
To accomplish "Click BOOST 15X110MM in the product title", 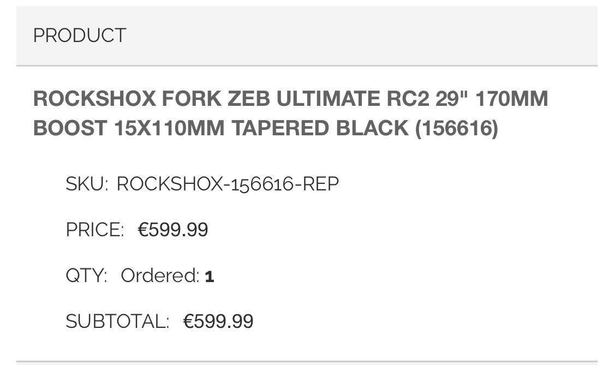I will (129, 128).
